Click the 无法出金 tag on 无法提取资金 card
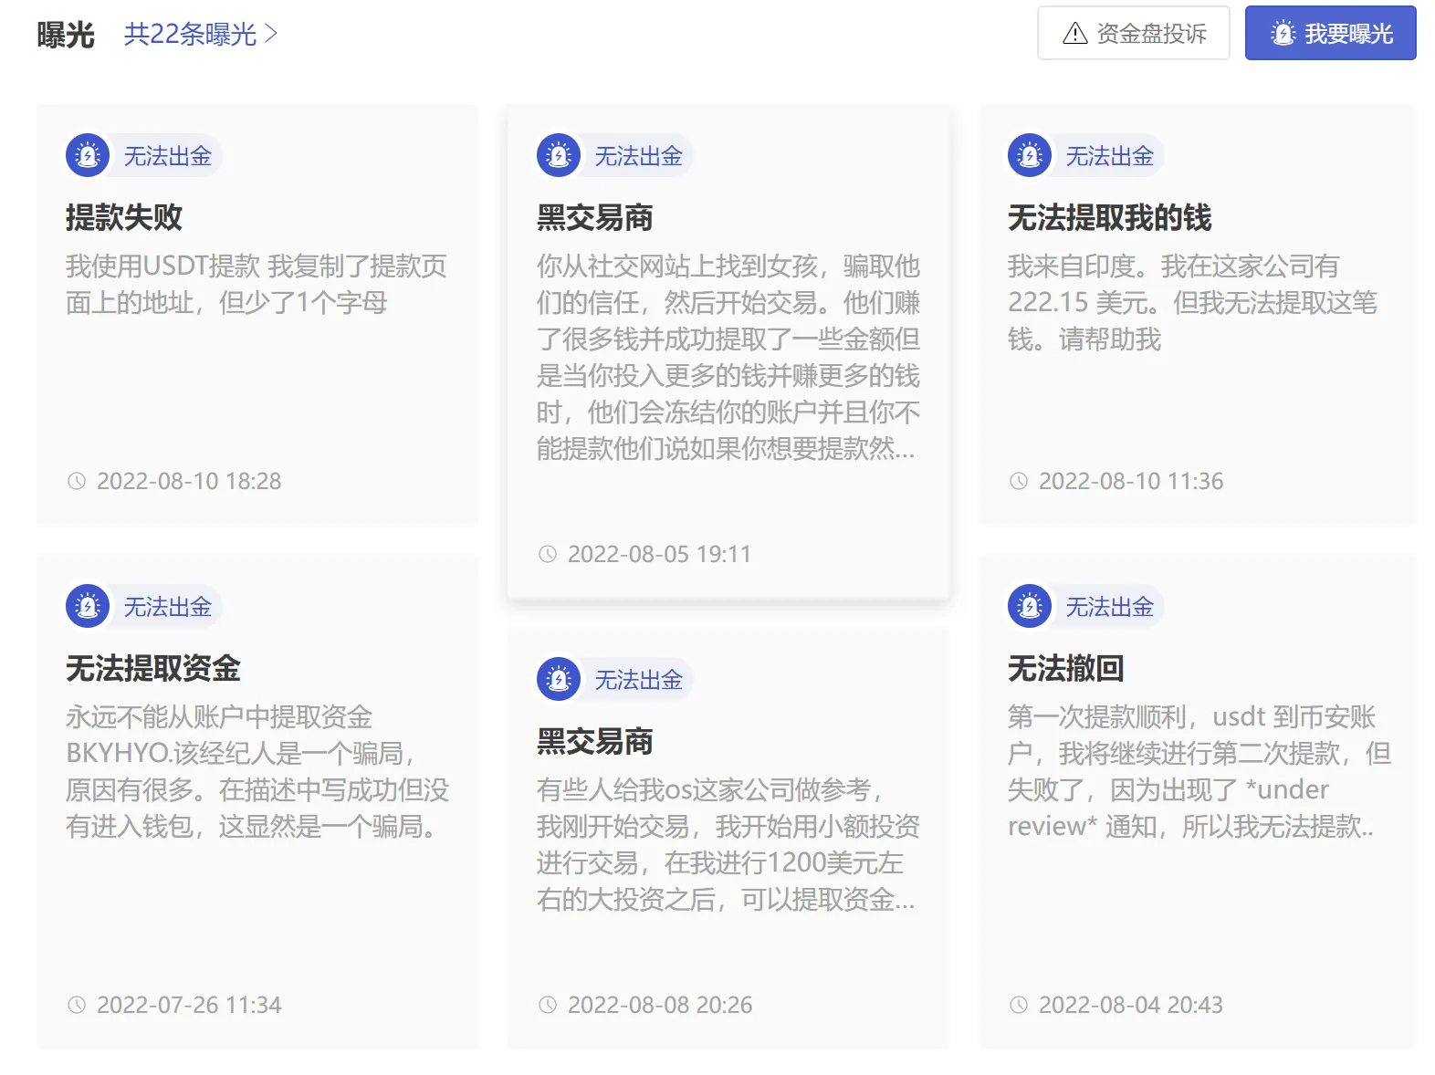 tap(168, 607)
